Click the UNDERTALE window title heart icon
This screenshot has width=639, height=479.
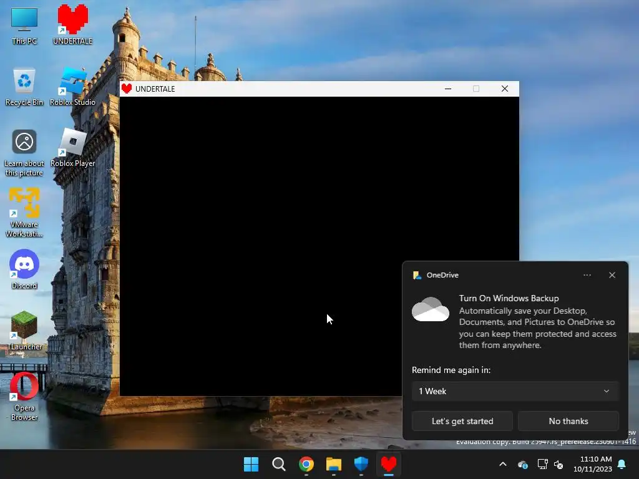pos(127,89)
